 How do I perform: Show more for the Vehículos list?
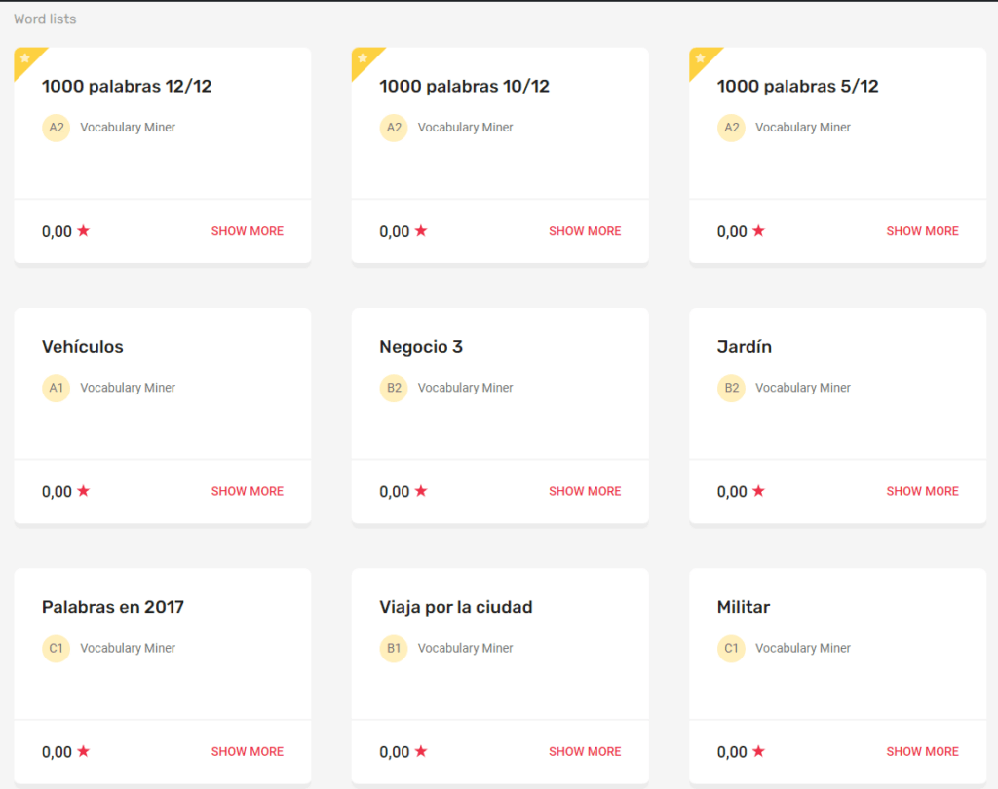[x=248, y=491]
